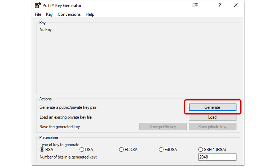The image size is (275, 166).
Task: Click the Load button
Action: point(212,117)
